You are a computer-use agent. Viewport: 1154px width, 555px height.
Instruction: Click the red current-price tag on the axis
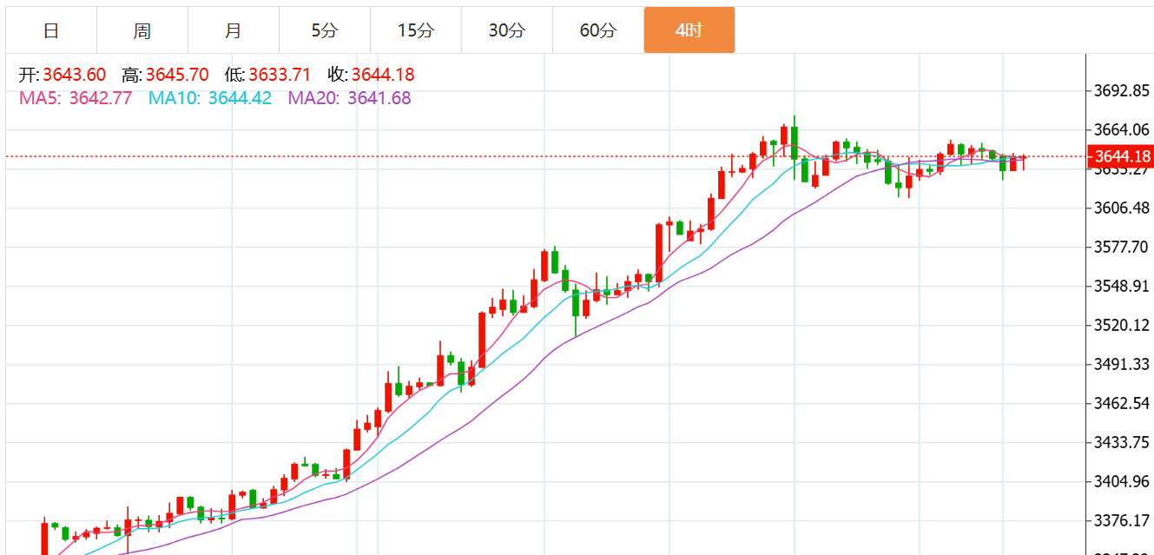(x=1122, y=157)
